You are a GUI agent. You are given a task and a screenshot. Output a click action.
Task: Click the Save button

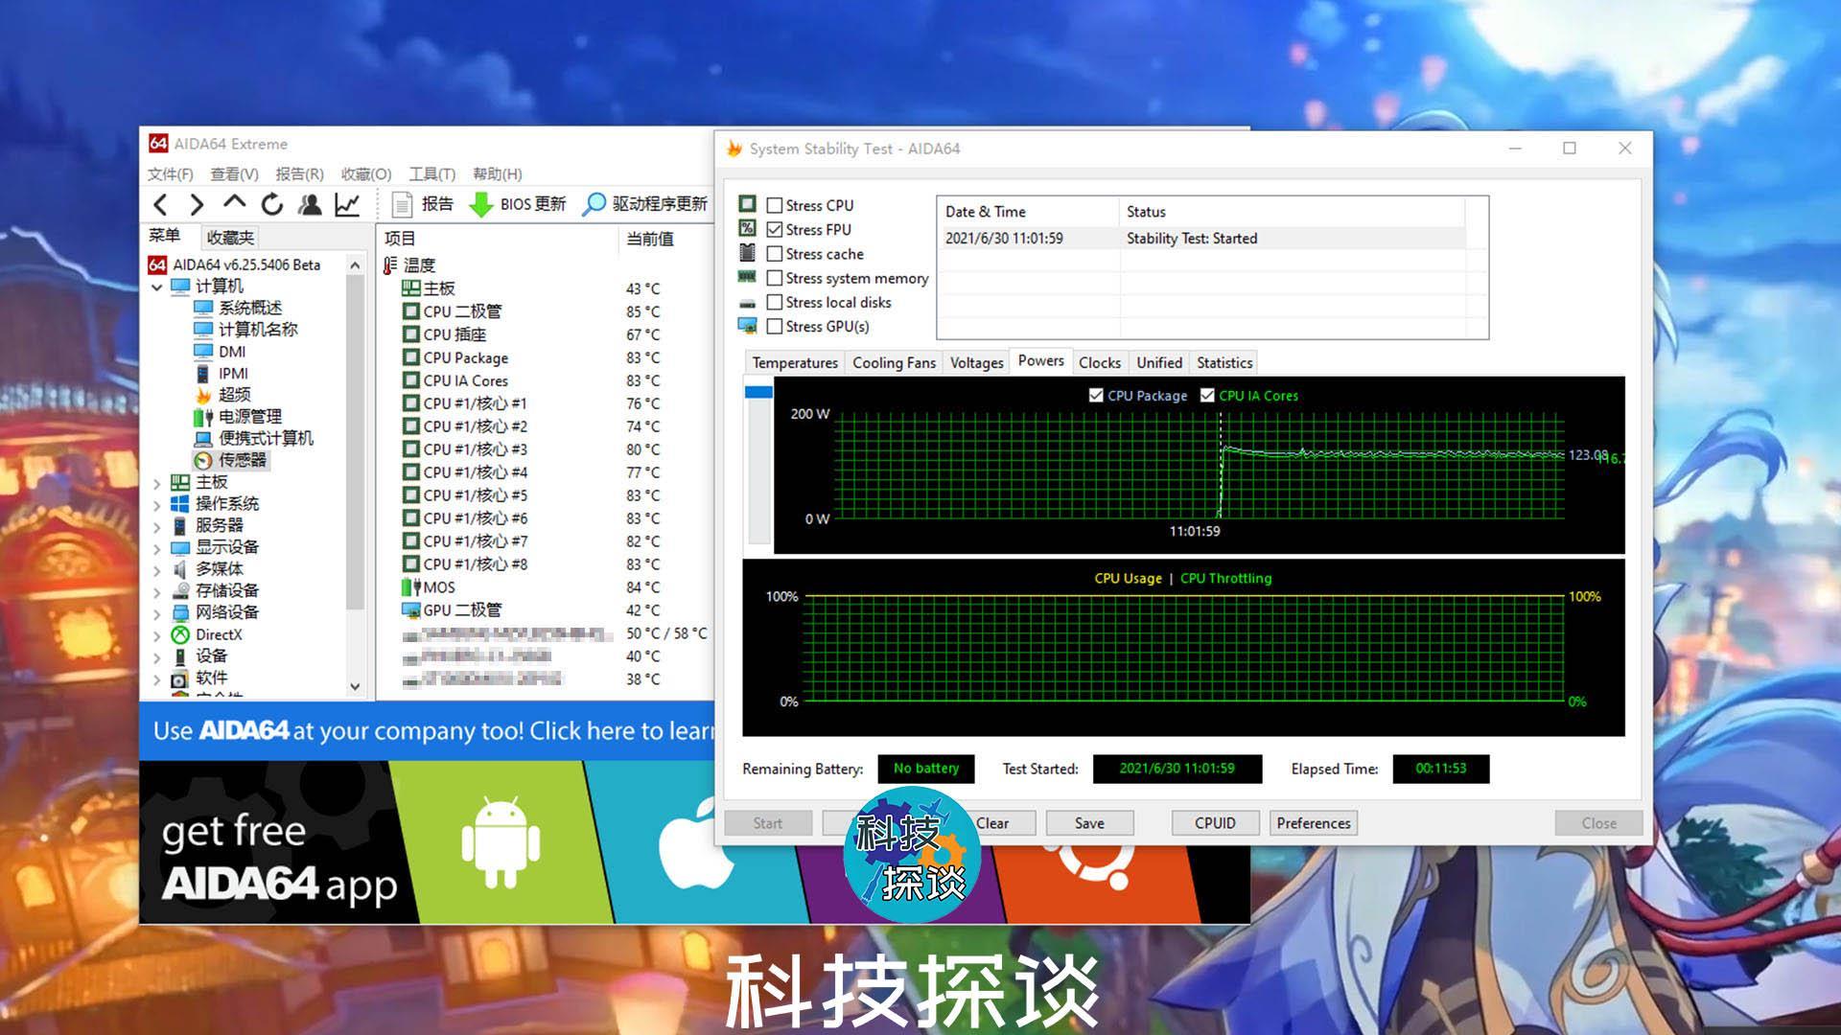click(1089, 823)
